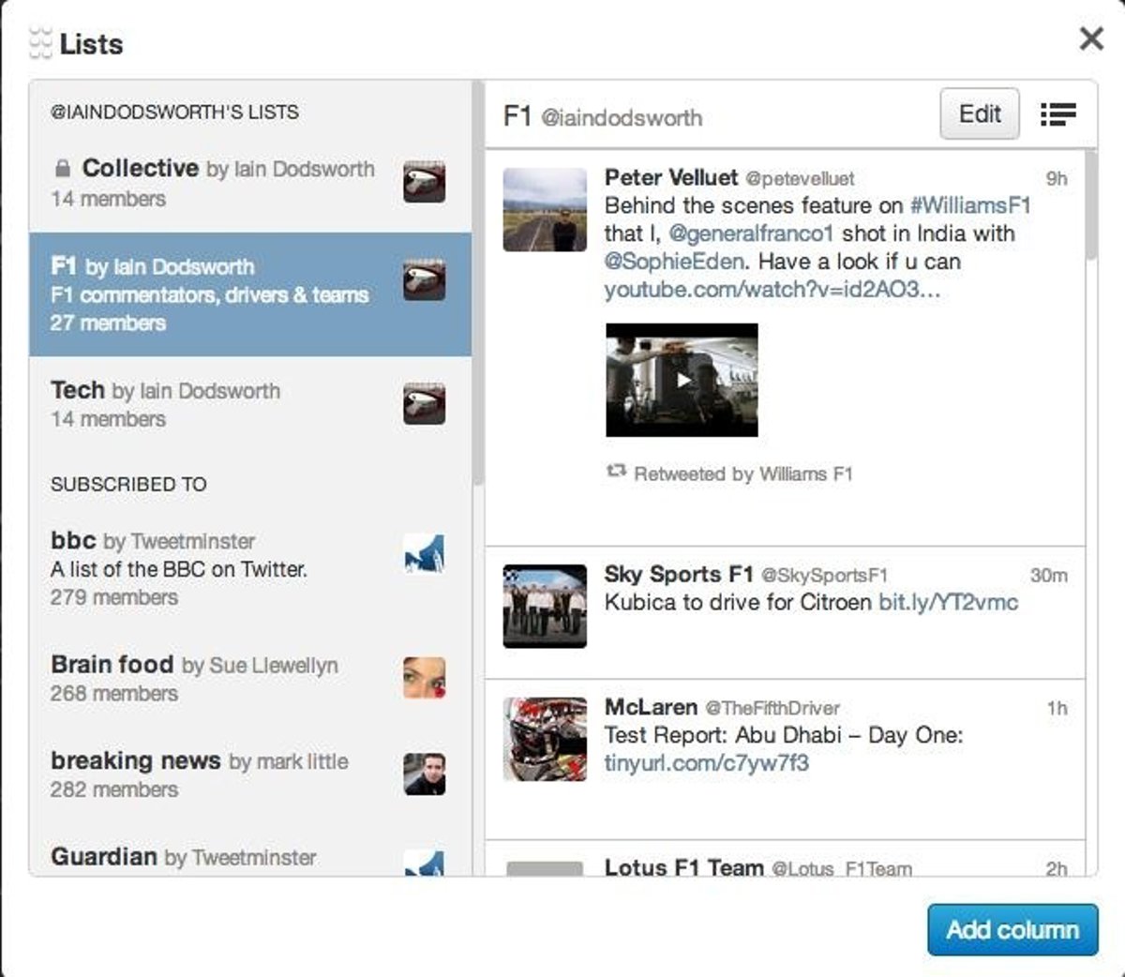Viewport: 1125px width, 977px height.
Task: Click the lock icon next to Collective
Action: [x=63, y=169]
